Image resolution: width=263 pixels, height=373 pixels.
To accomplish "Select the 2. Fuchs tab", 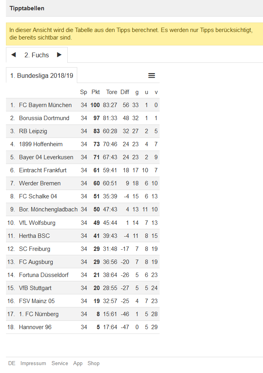I will pyautogui.click(x=36, y=55).
